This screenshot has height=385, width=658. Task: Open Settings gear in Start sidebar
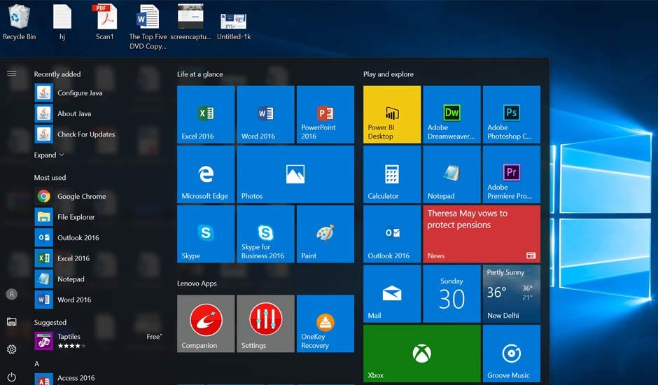[x=11, y=349]
